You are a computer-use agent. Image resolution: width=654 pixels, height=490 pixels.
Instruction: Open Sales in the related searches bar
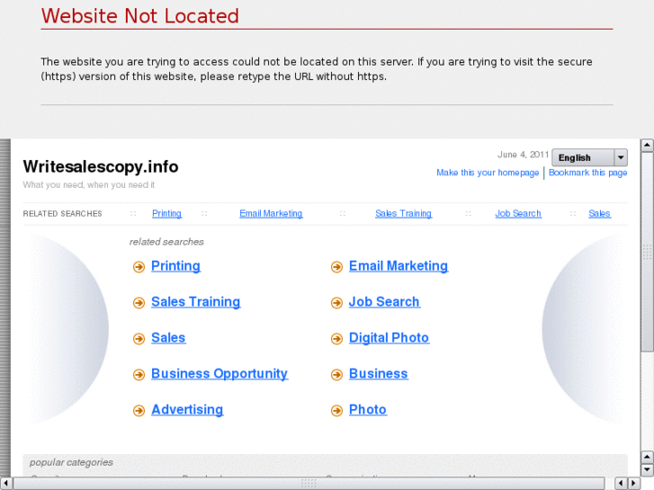pyautogui.click(x=599, y=213)
